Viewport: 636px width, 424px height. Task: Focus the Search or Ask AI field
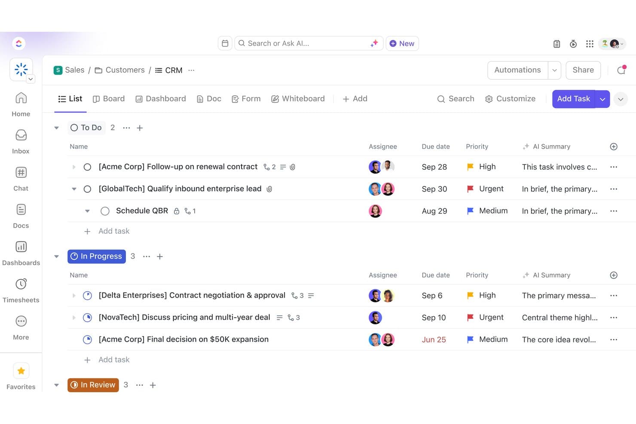(x=309, y=43)
